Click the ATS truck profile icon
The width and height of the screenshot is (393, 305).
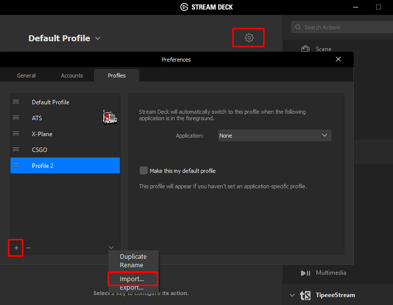pyautogui.click(x=109, y=117)
